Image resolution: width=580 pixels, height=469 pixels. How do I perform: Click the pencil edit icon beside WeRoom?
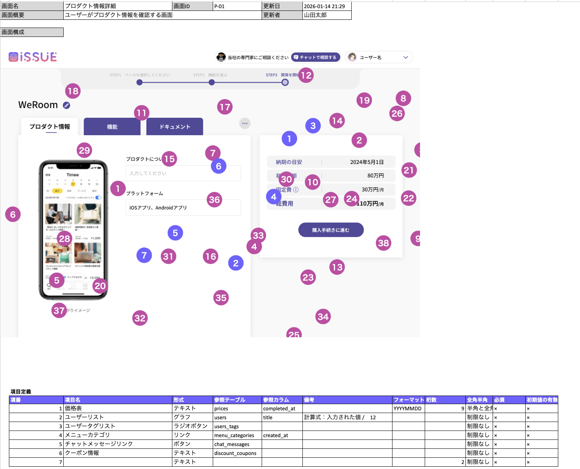pyautogui.click(x=66, y=105)
